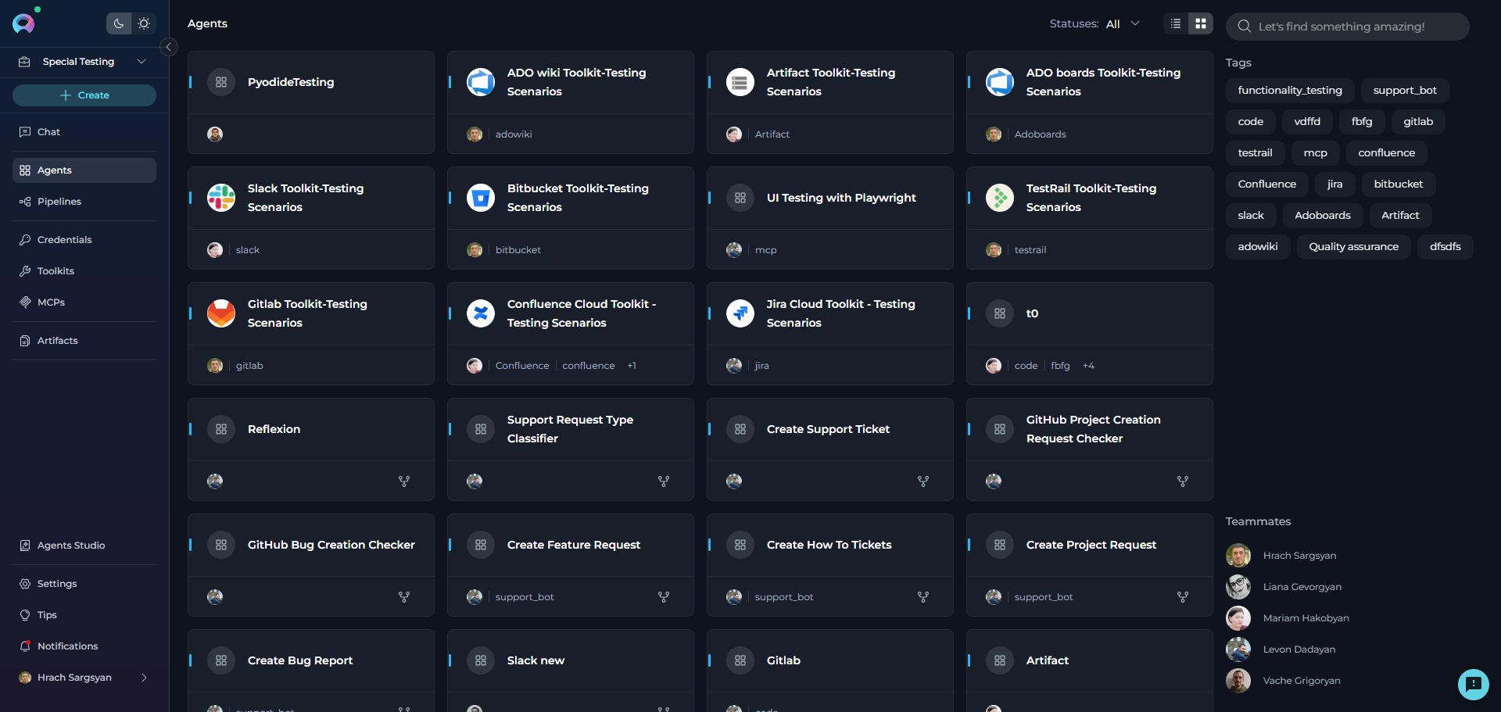1501x712 pixels.
Task: Click the Bitbucket Toolkit-Testing agent icon
Action: (481, 198)
